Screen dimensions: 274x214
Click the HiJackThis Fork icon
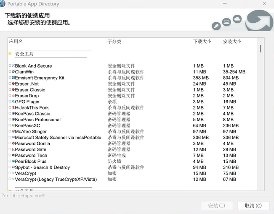pos(13,107)
